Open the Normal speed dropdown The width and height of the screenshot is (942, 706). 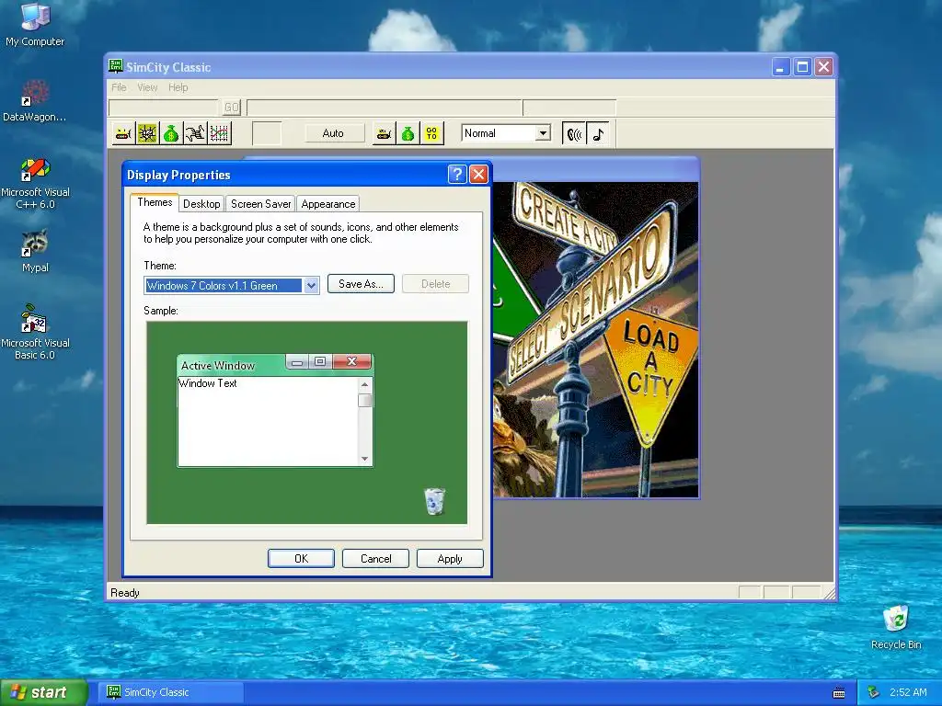pyautogui.click(x=543, y=132)
